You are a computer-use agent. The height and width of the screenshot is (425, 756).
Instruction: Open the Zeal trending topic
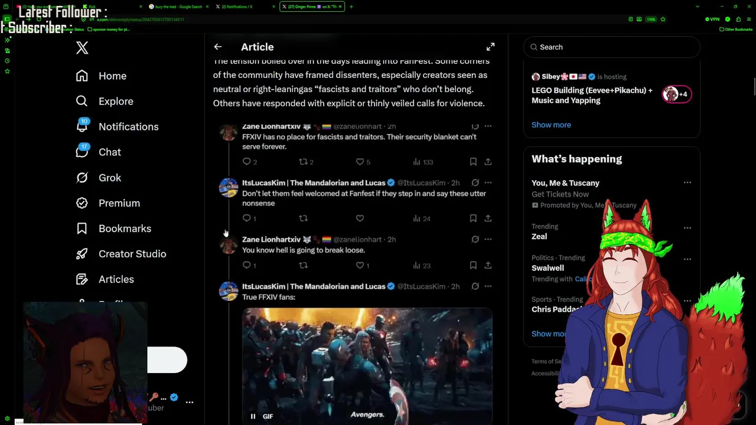pos(539,236)
